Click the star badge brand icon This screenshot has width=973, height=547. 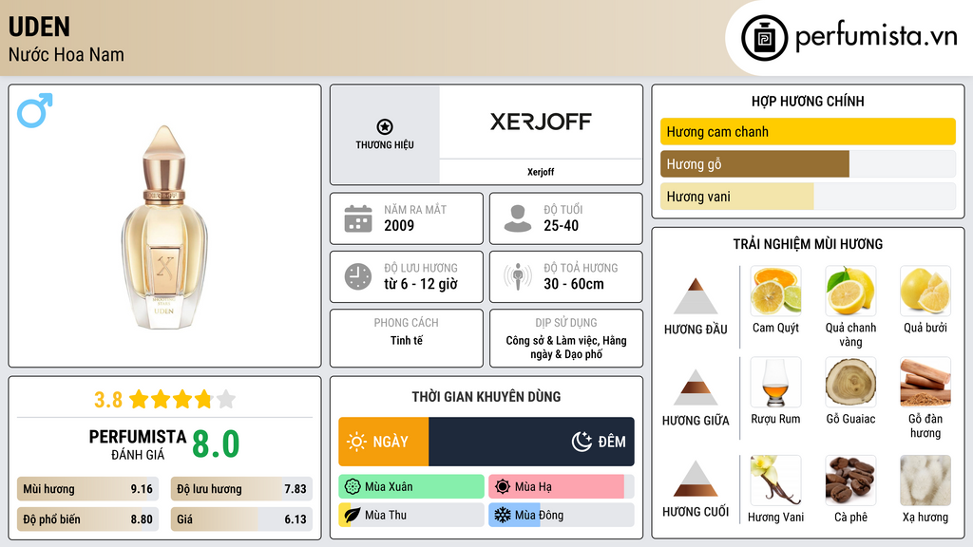pyautogui.click(x=384, y=127)
